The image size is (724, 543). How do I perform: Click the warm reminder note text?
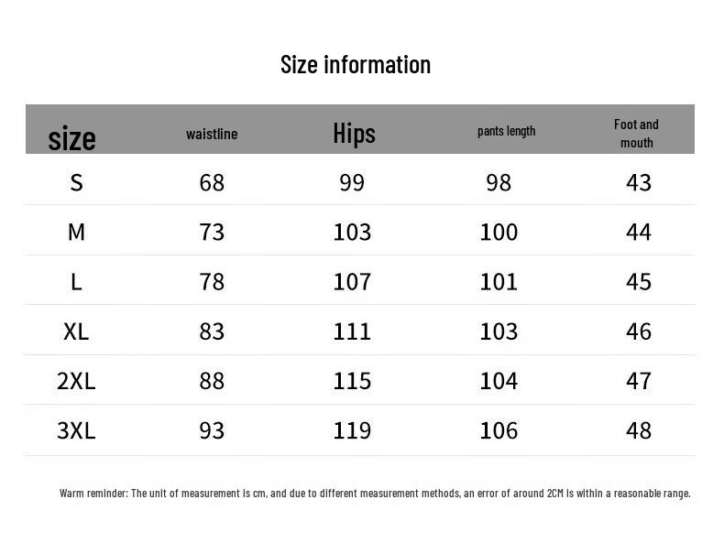pyautogui.click(x=375, y=493)
